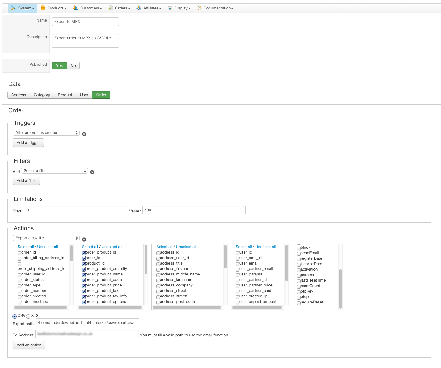Screen dimensions: 441x368
Task: Open the Display menu
Action: [179, 8]
